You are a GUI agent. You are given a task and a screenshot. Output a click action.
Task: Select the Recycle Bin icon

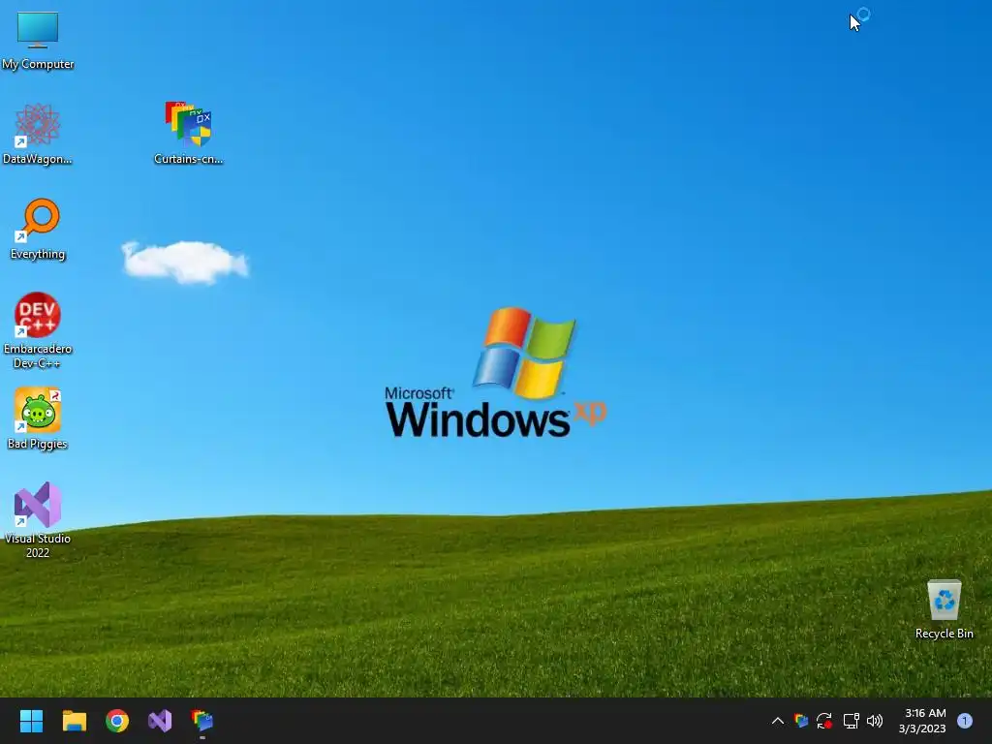coord(944,609)
